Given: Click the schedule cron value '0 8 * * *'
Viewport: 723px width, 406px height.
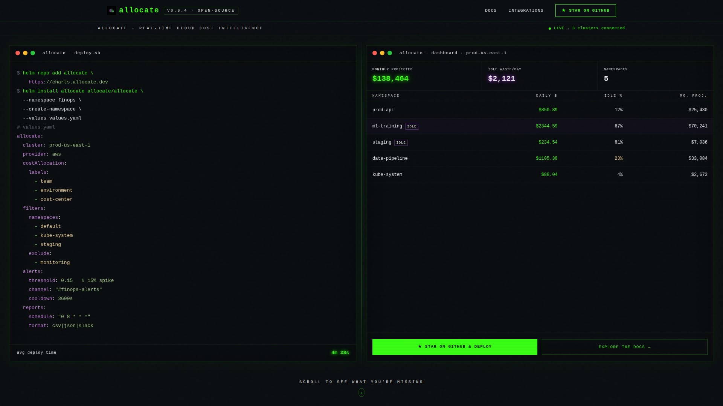Looking at the screenshot, I should click(x=74, y=317).
